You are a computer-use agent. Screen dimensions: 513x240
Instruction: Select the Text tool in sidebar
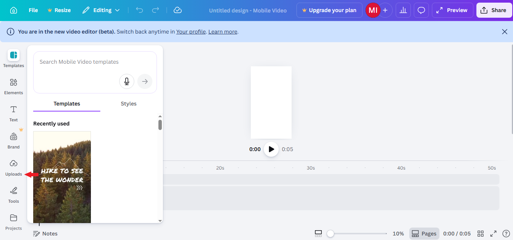click(14, 113)
